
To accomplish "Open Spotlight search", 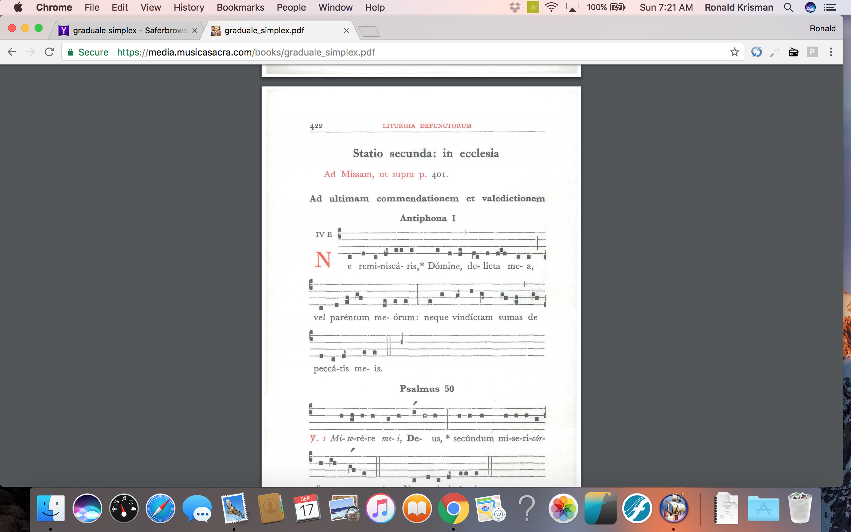I will click(789, 7).
